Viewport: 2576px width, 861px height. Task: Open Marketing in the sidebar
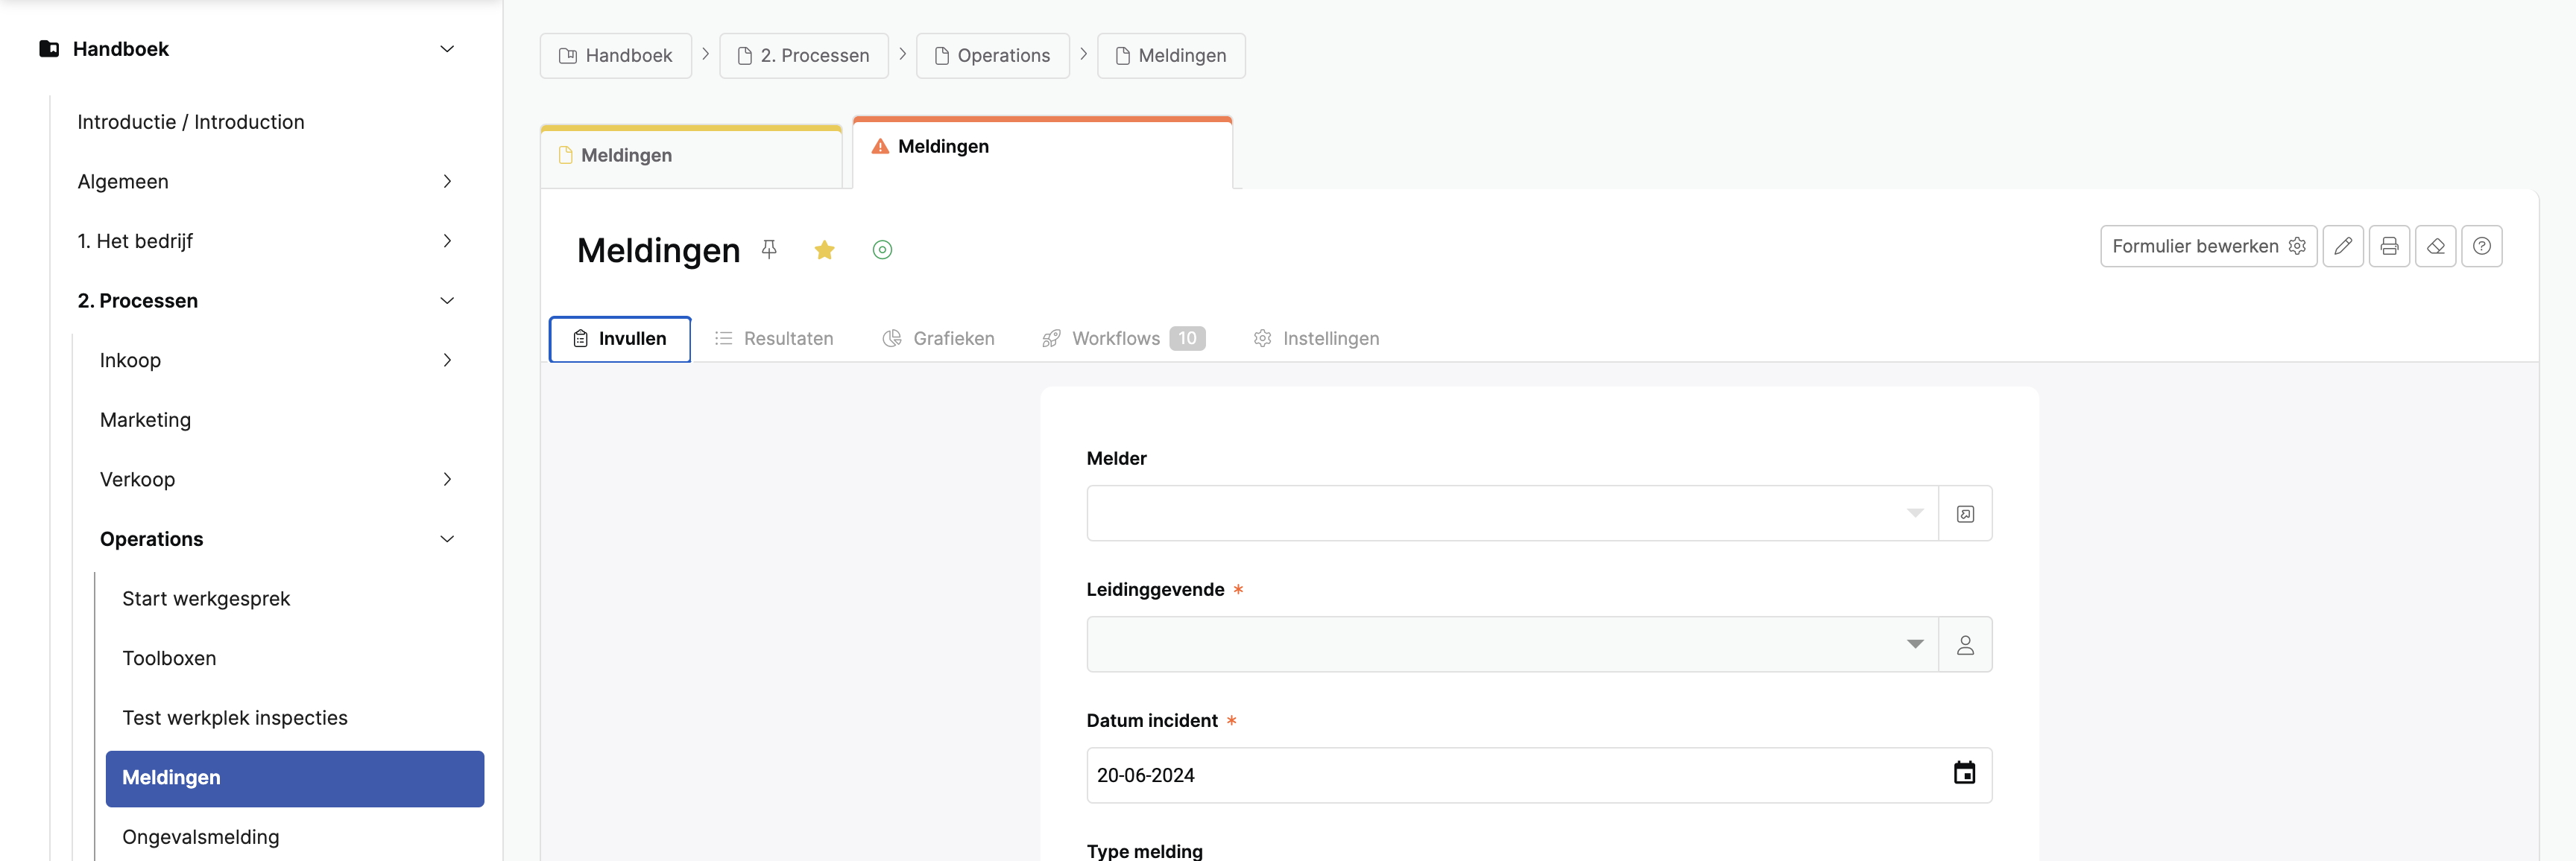[145, 421]
